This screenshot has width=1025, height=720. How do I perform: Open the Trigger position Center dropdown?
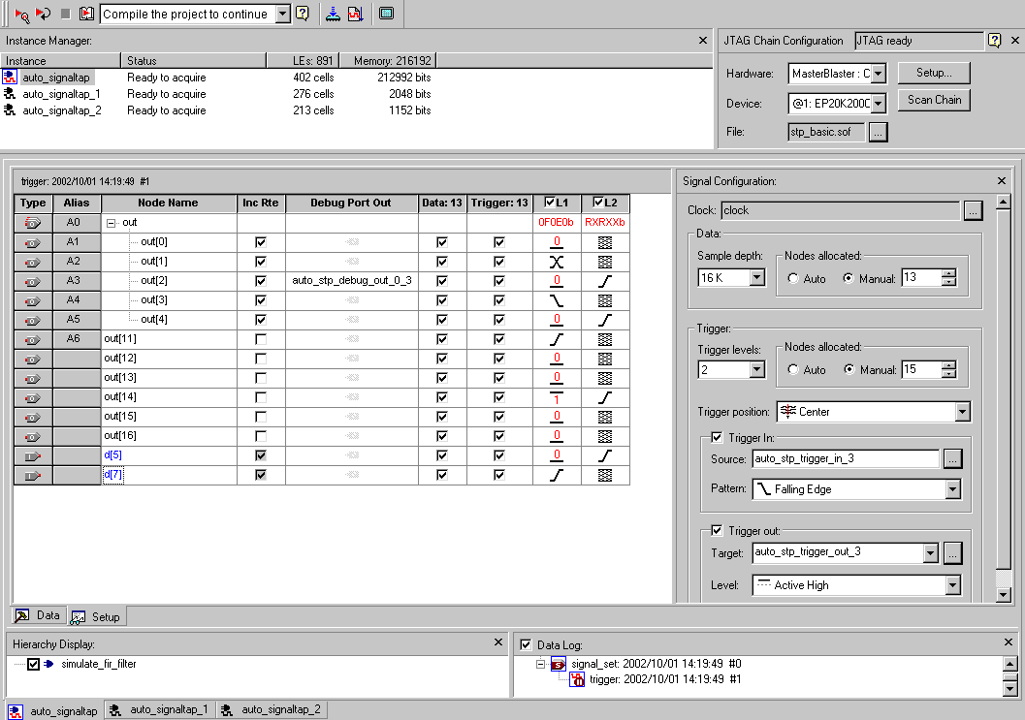(x=961, y=411)
